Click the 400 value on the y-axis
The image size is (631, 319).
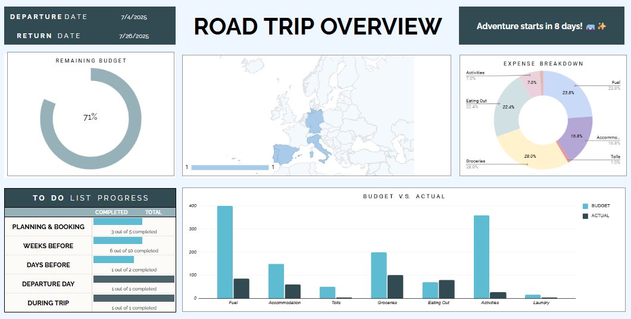click(x=193, y=206)
